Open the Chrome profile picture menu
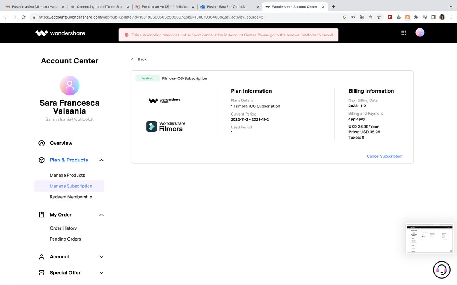Screen dimensions: 457x285 click(442, 17)
